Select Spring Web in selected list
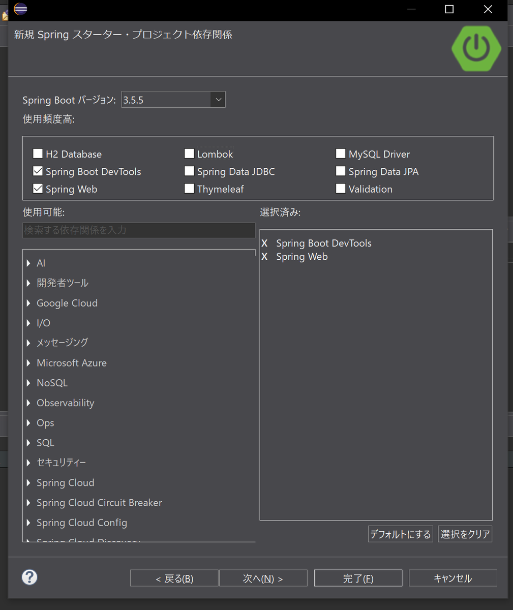Screen dimensions: 513x610 click(x=302, y=257)
